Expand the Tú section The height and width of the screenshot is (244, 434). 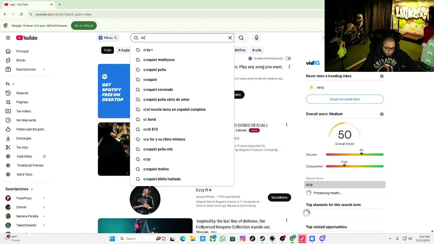[10, 84]
